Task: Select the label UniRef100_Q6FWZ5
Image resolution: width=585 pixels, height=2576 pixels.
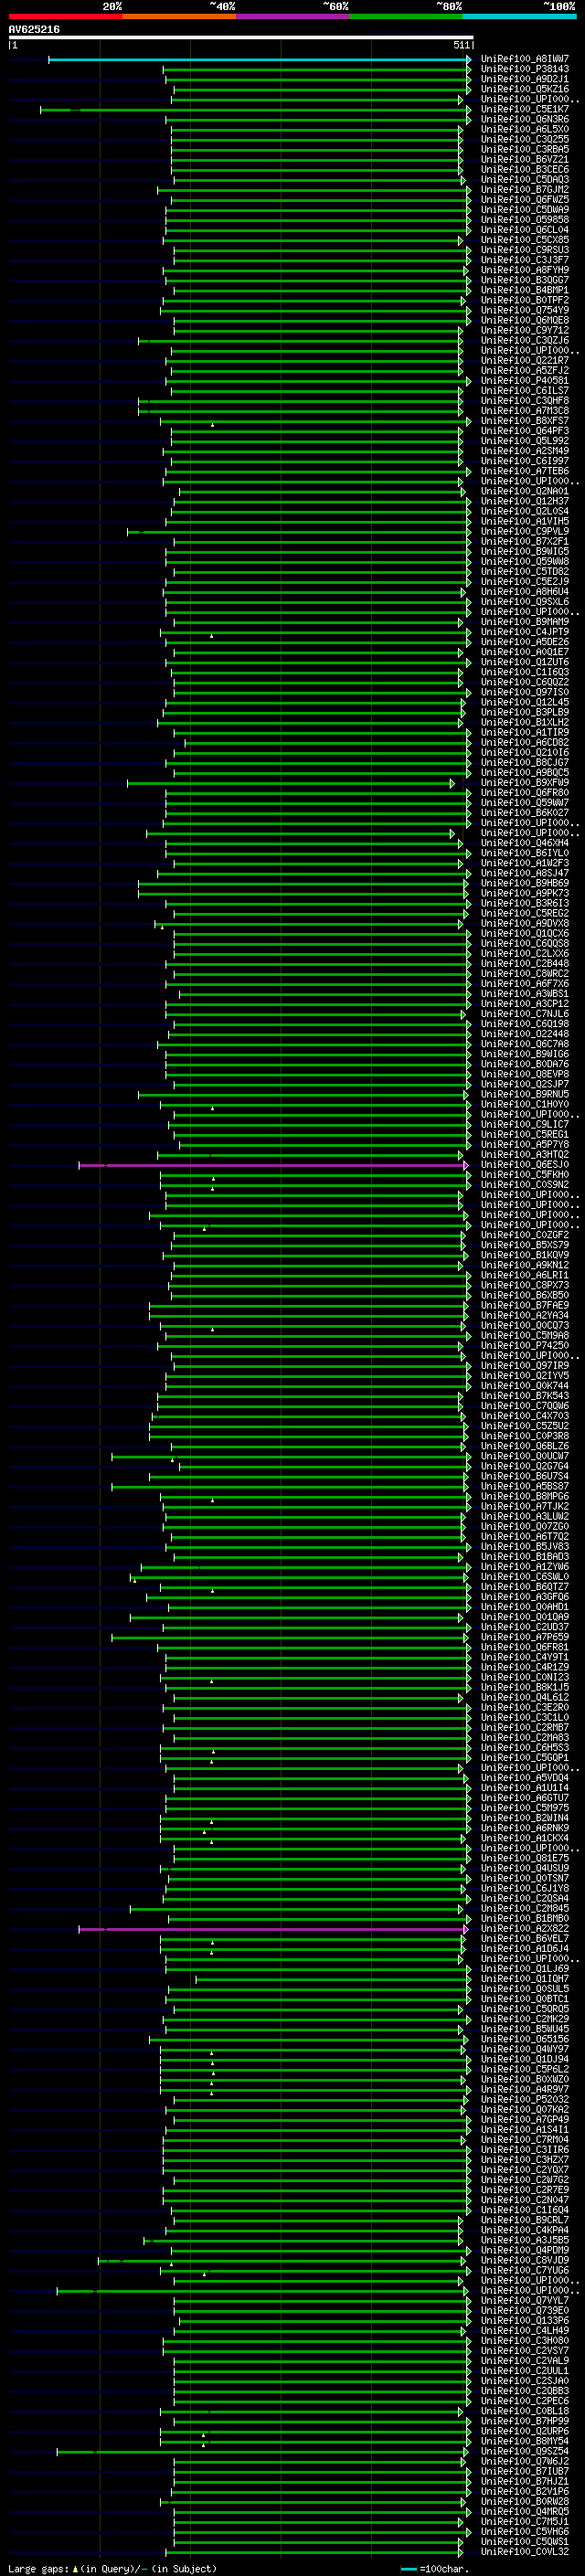Action: [x=525, y=199]
